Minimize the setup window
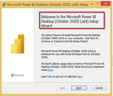 coord(92,4)
